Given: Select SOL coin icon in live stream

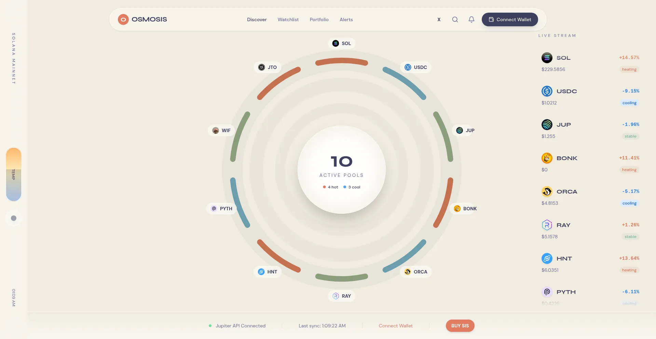Looking at the screenshot, I should (x=547, y=58).
